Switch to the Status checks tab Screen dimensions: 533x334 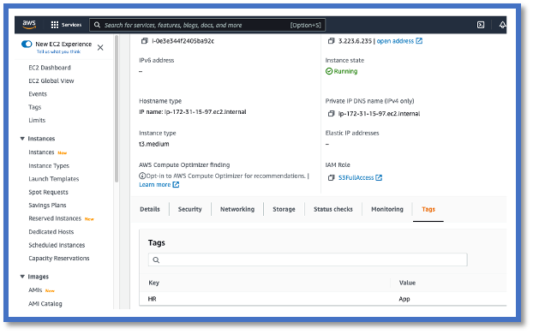tap(333, 209)
